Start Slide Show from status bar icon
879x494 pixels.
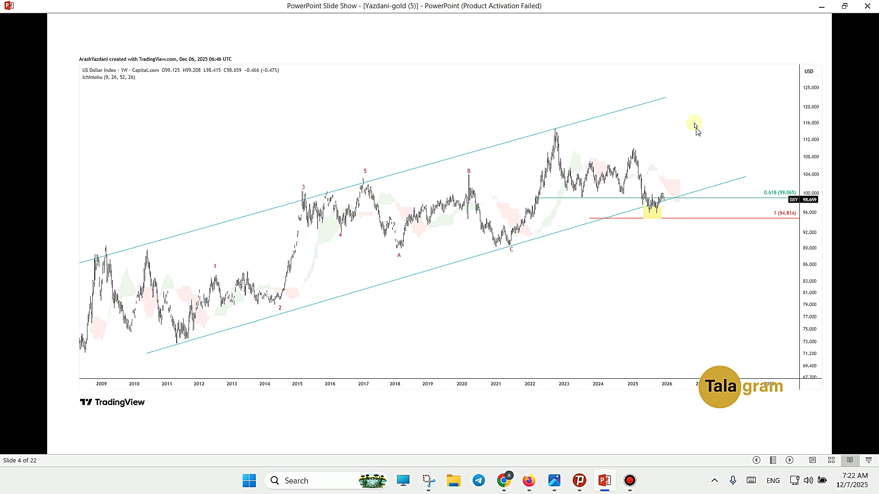click(868, 460)
